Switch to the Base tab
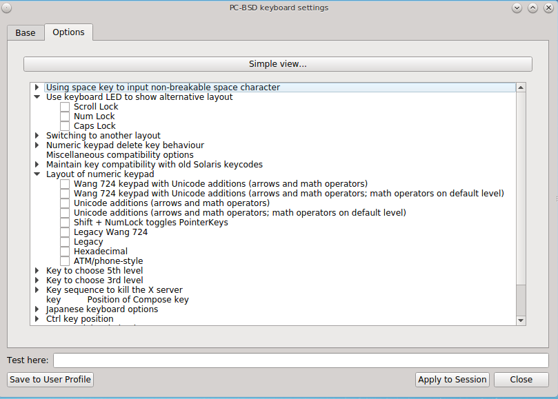This screenshot has width=558, height=399. pyautogui.click(x=26, y=32)
